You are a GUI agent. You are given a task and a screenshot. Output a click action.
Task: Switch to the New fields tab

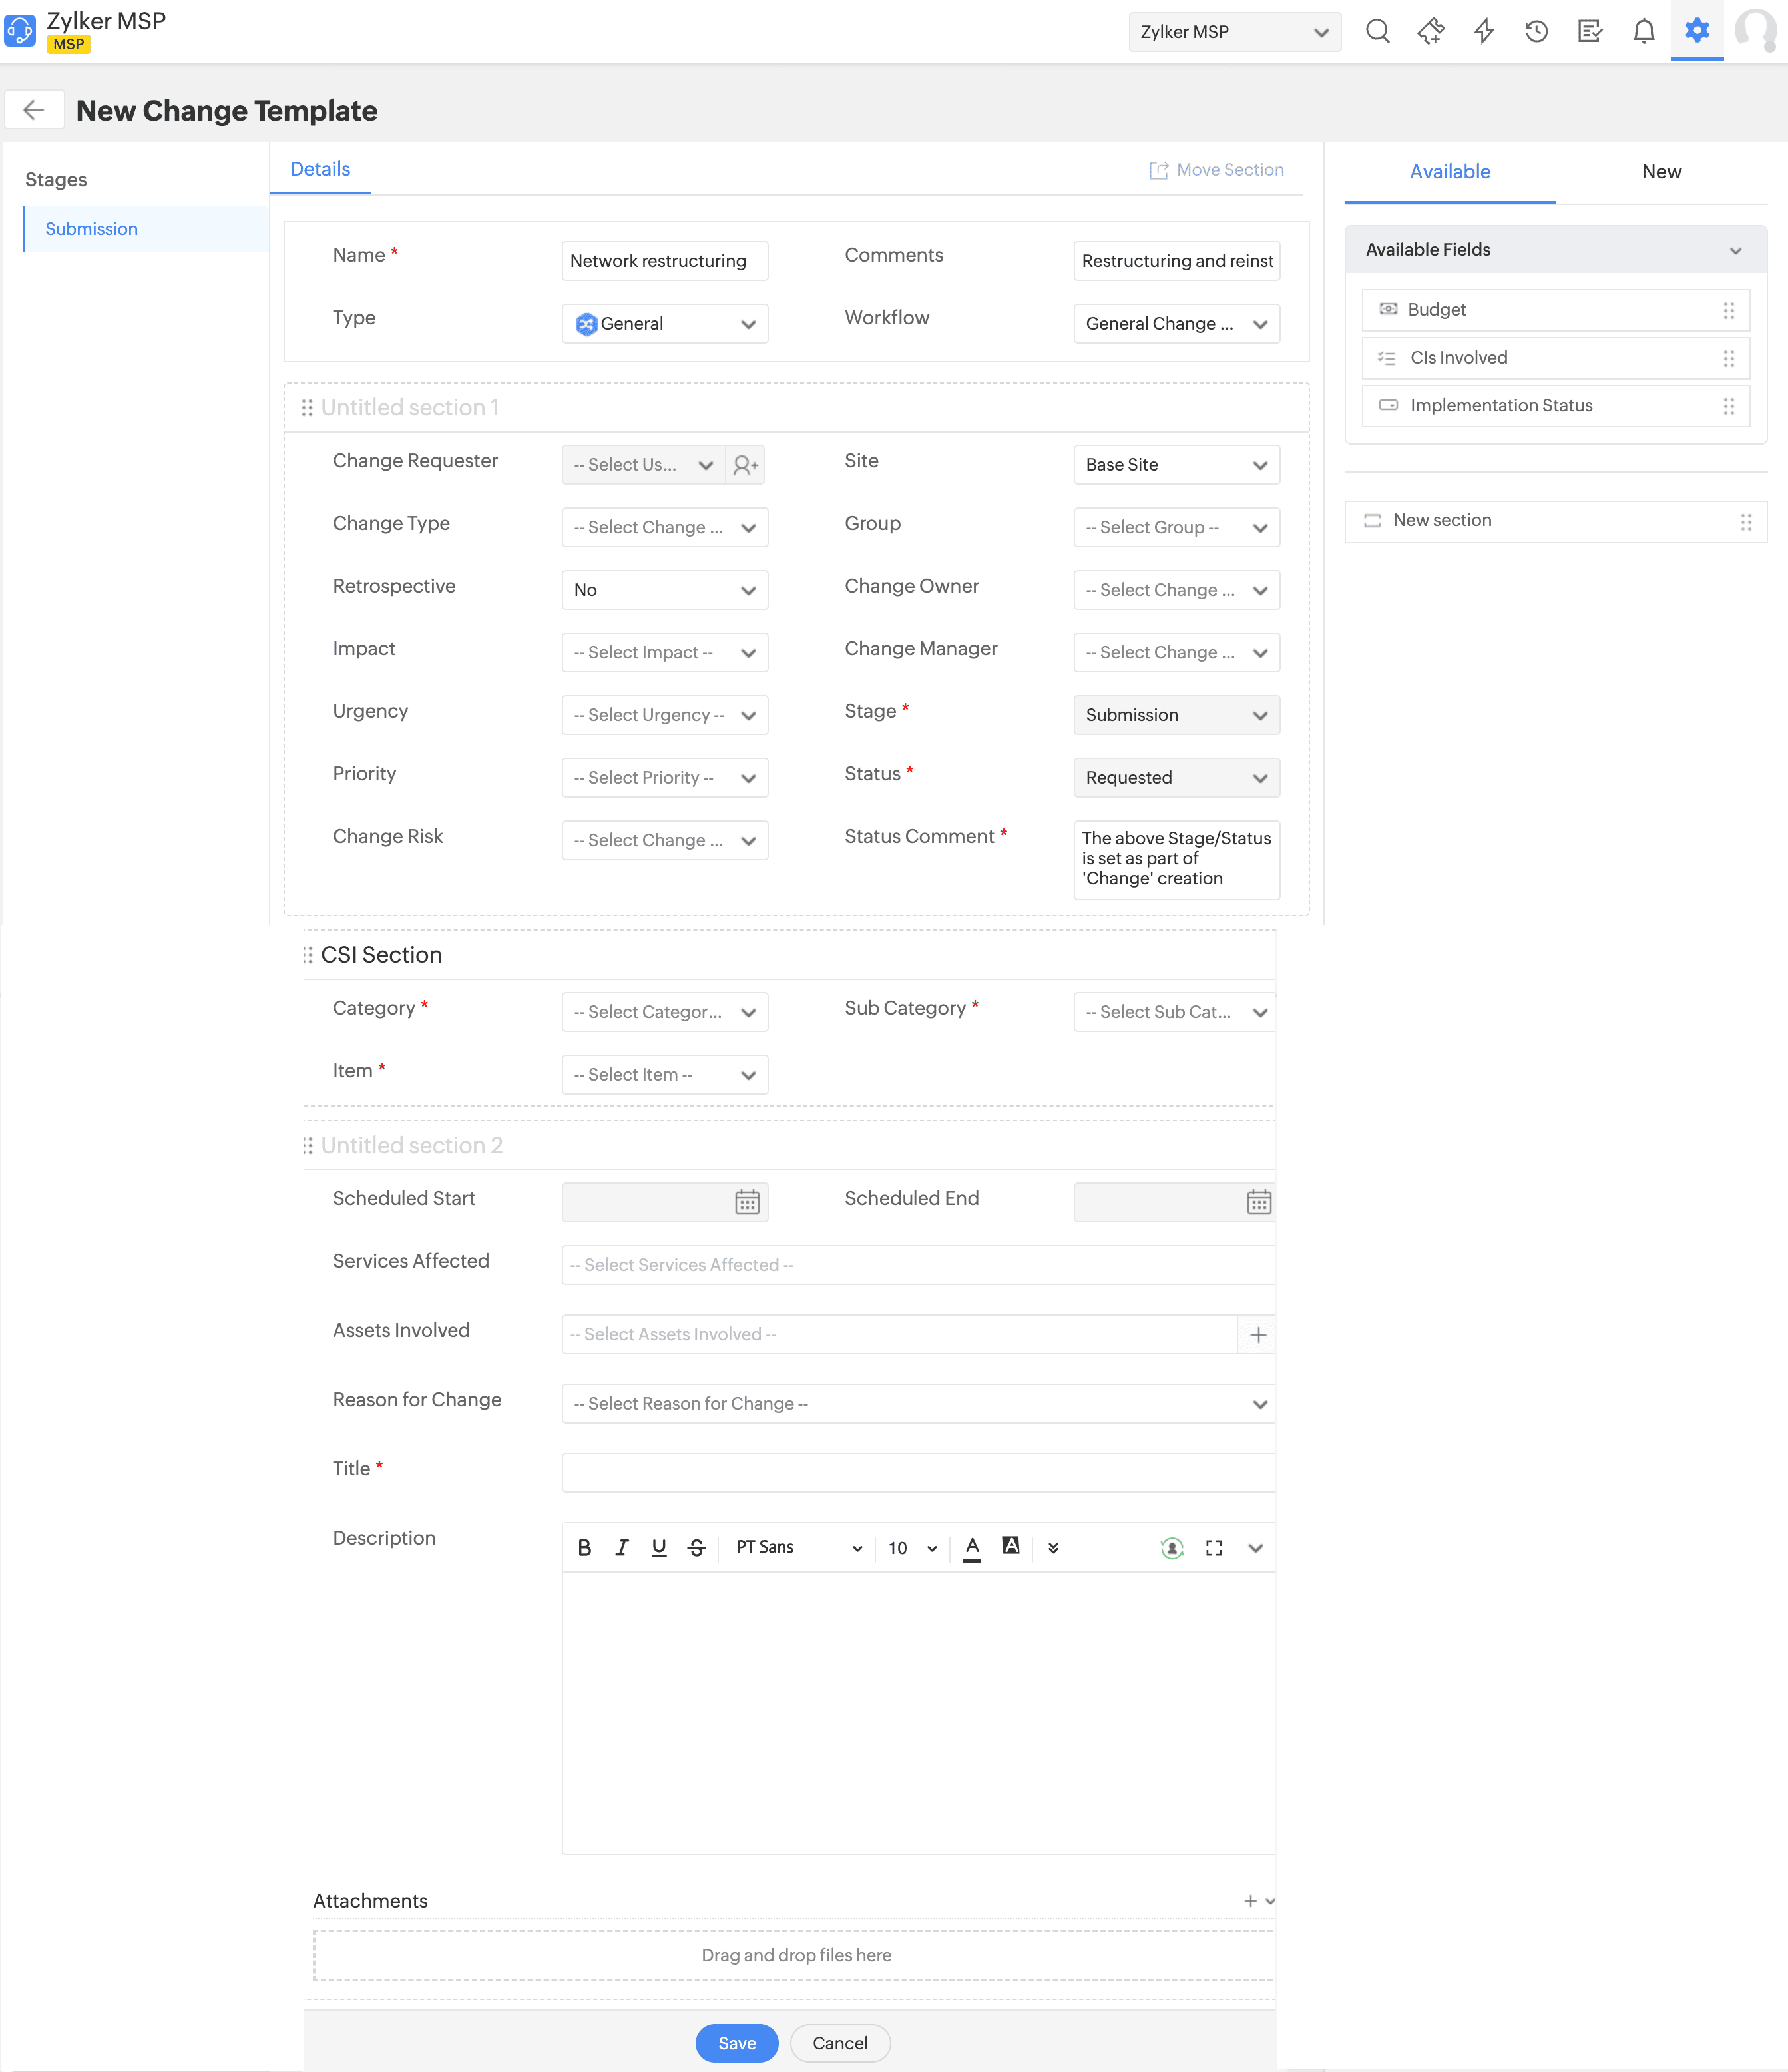pos(1660,172)
